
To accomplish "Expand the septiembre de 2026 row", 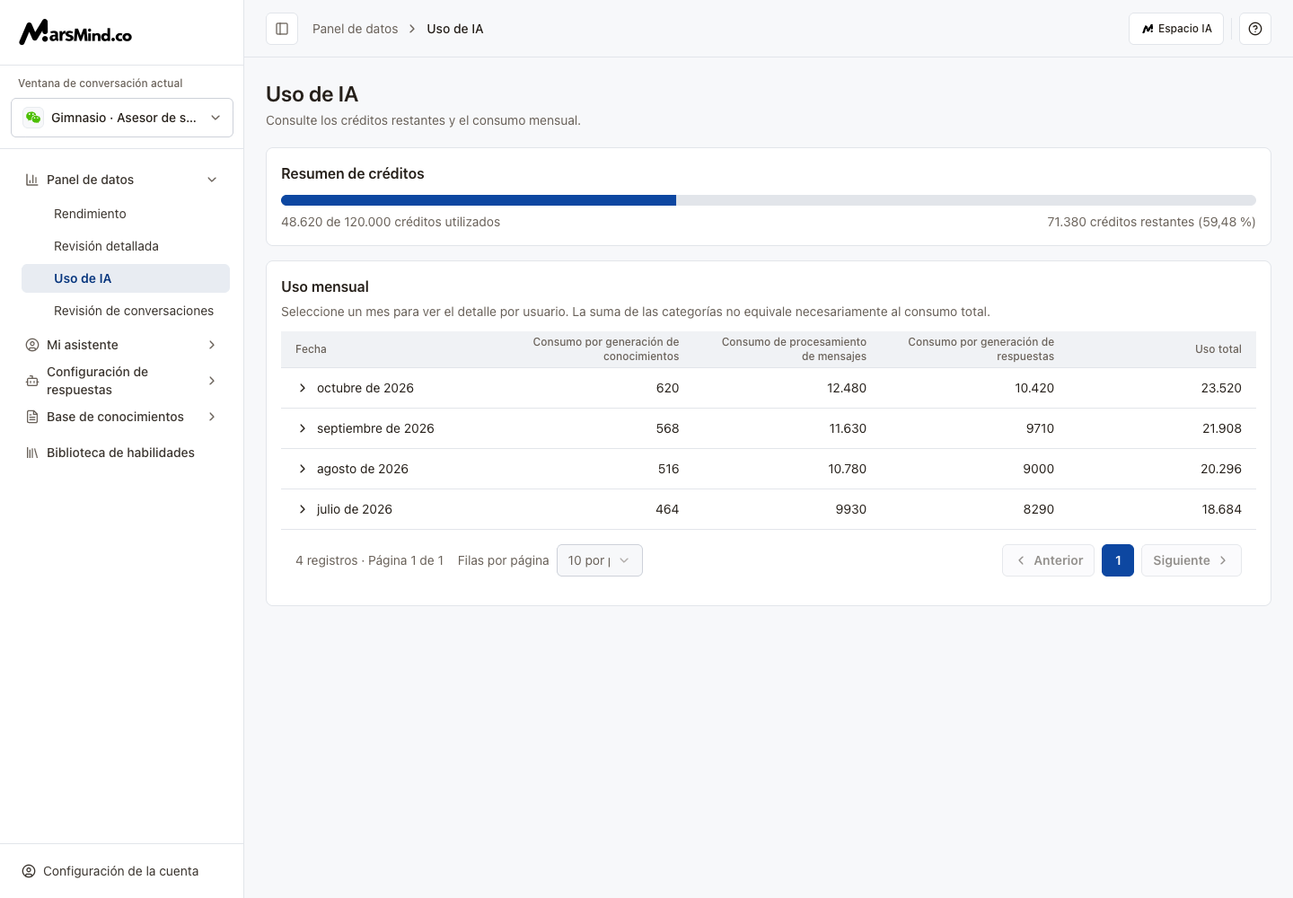I will point(303,428).
